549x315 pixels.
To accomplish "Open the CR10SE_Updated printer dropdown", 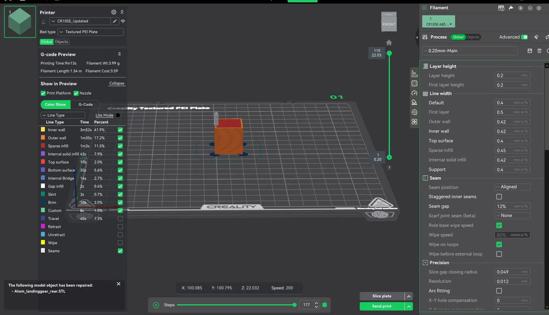I will coord(80,21).
